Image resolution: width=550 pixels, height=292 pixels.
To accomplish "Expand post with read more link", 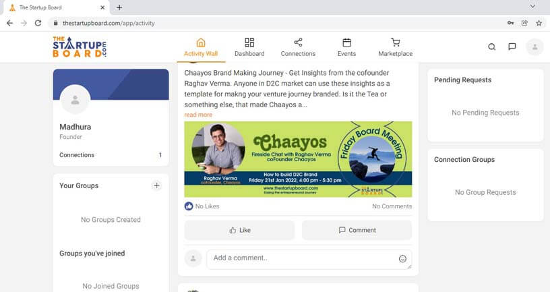I will 198,115.
